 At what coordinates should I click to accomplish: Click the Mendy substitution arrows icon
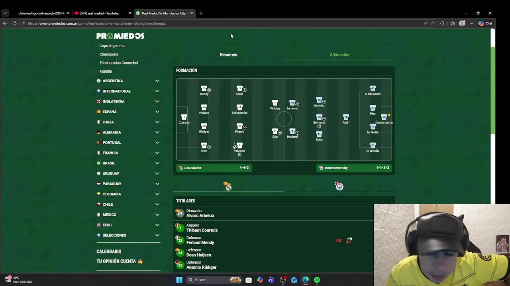[x=349, y=240]
